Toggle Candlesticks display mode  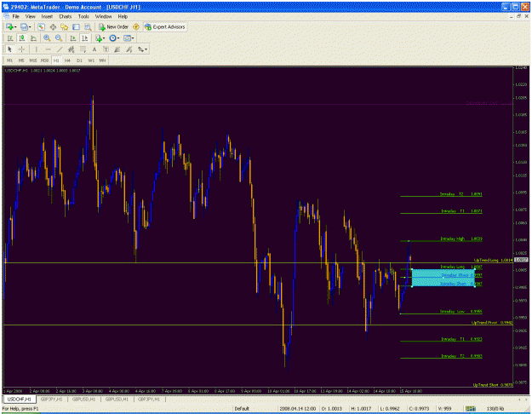click(22, 38)
